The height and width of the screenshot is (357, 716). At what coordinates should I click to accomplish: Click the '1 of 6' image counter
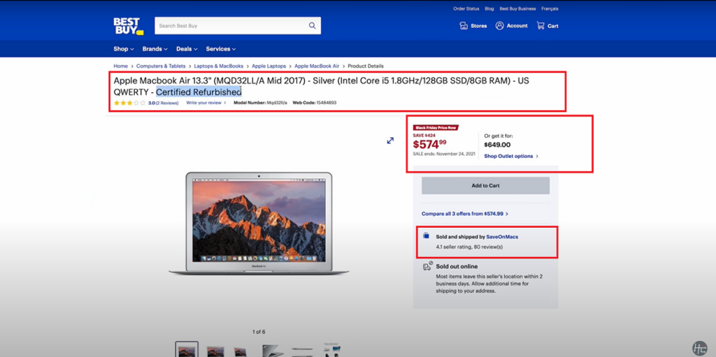[x=259, y=332]
